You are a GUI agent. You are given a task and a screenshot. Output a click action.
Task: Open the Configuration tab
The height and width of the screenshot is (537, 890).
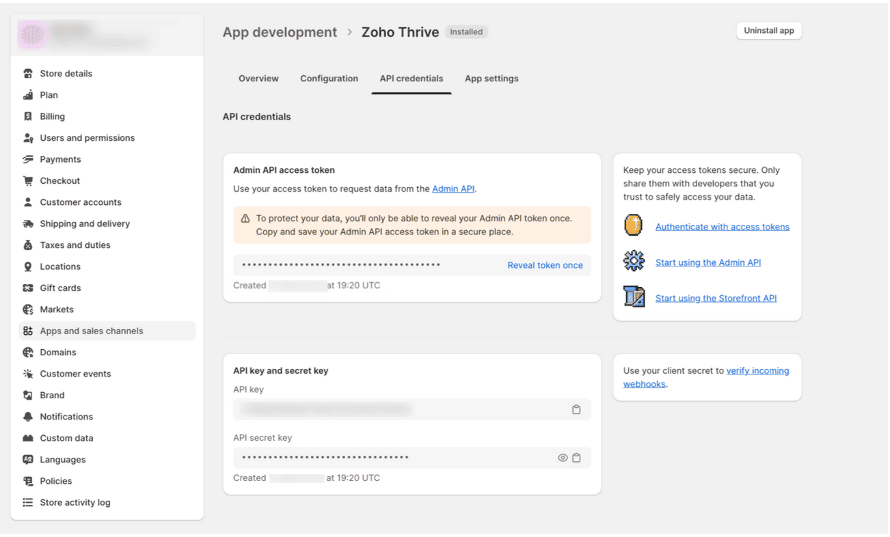coord(329,79)
